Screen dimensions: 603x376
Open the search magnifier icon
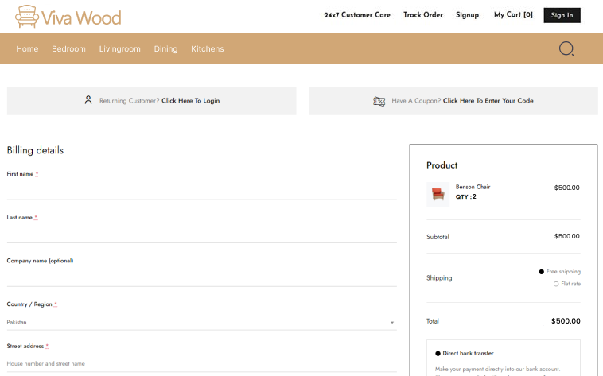(x=566, y=48)
